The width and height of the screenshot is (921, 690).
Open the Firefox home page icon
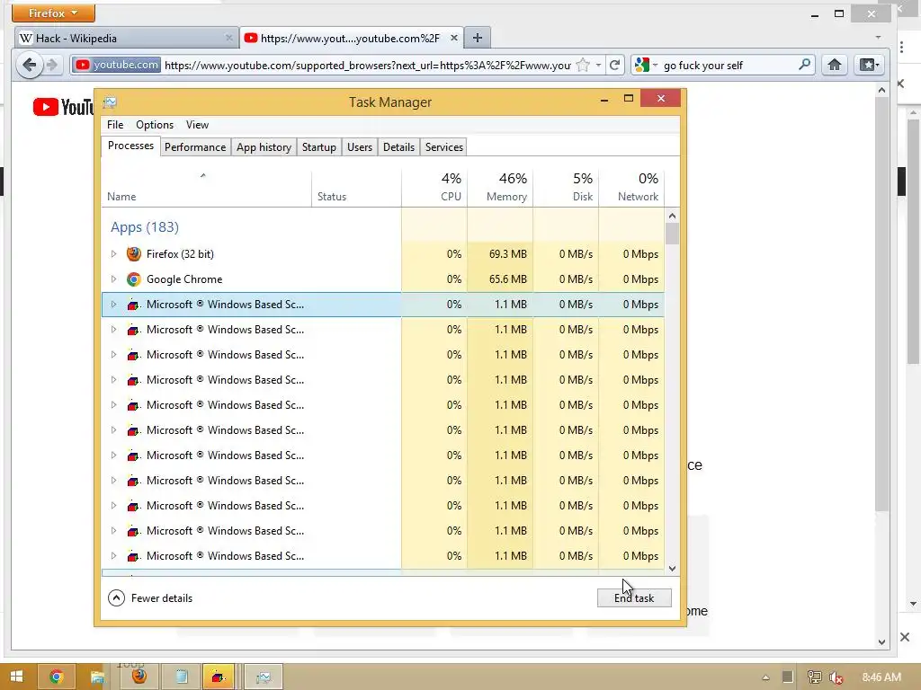[834, 65]
